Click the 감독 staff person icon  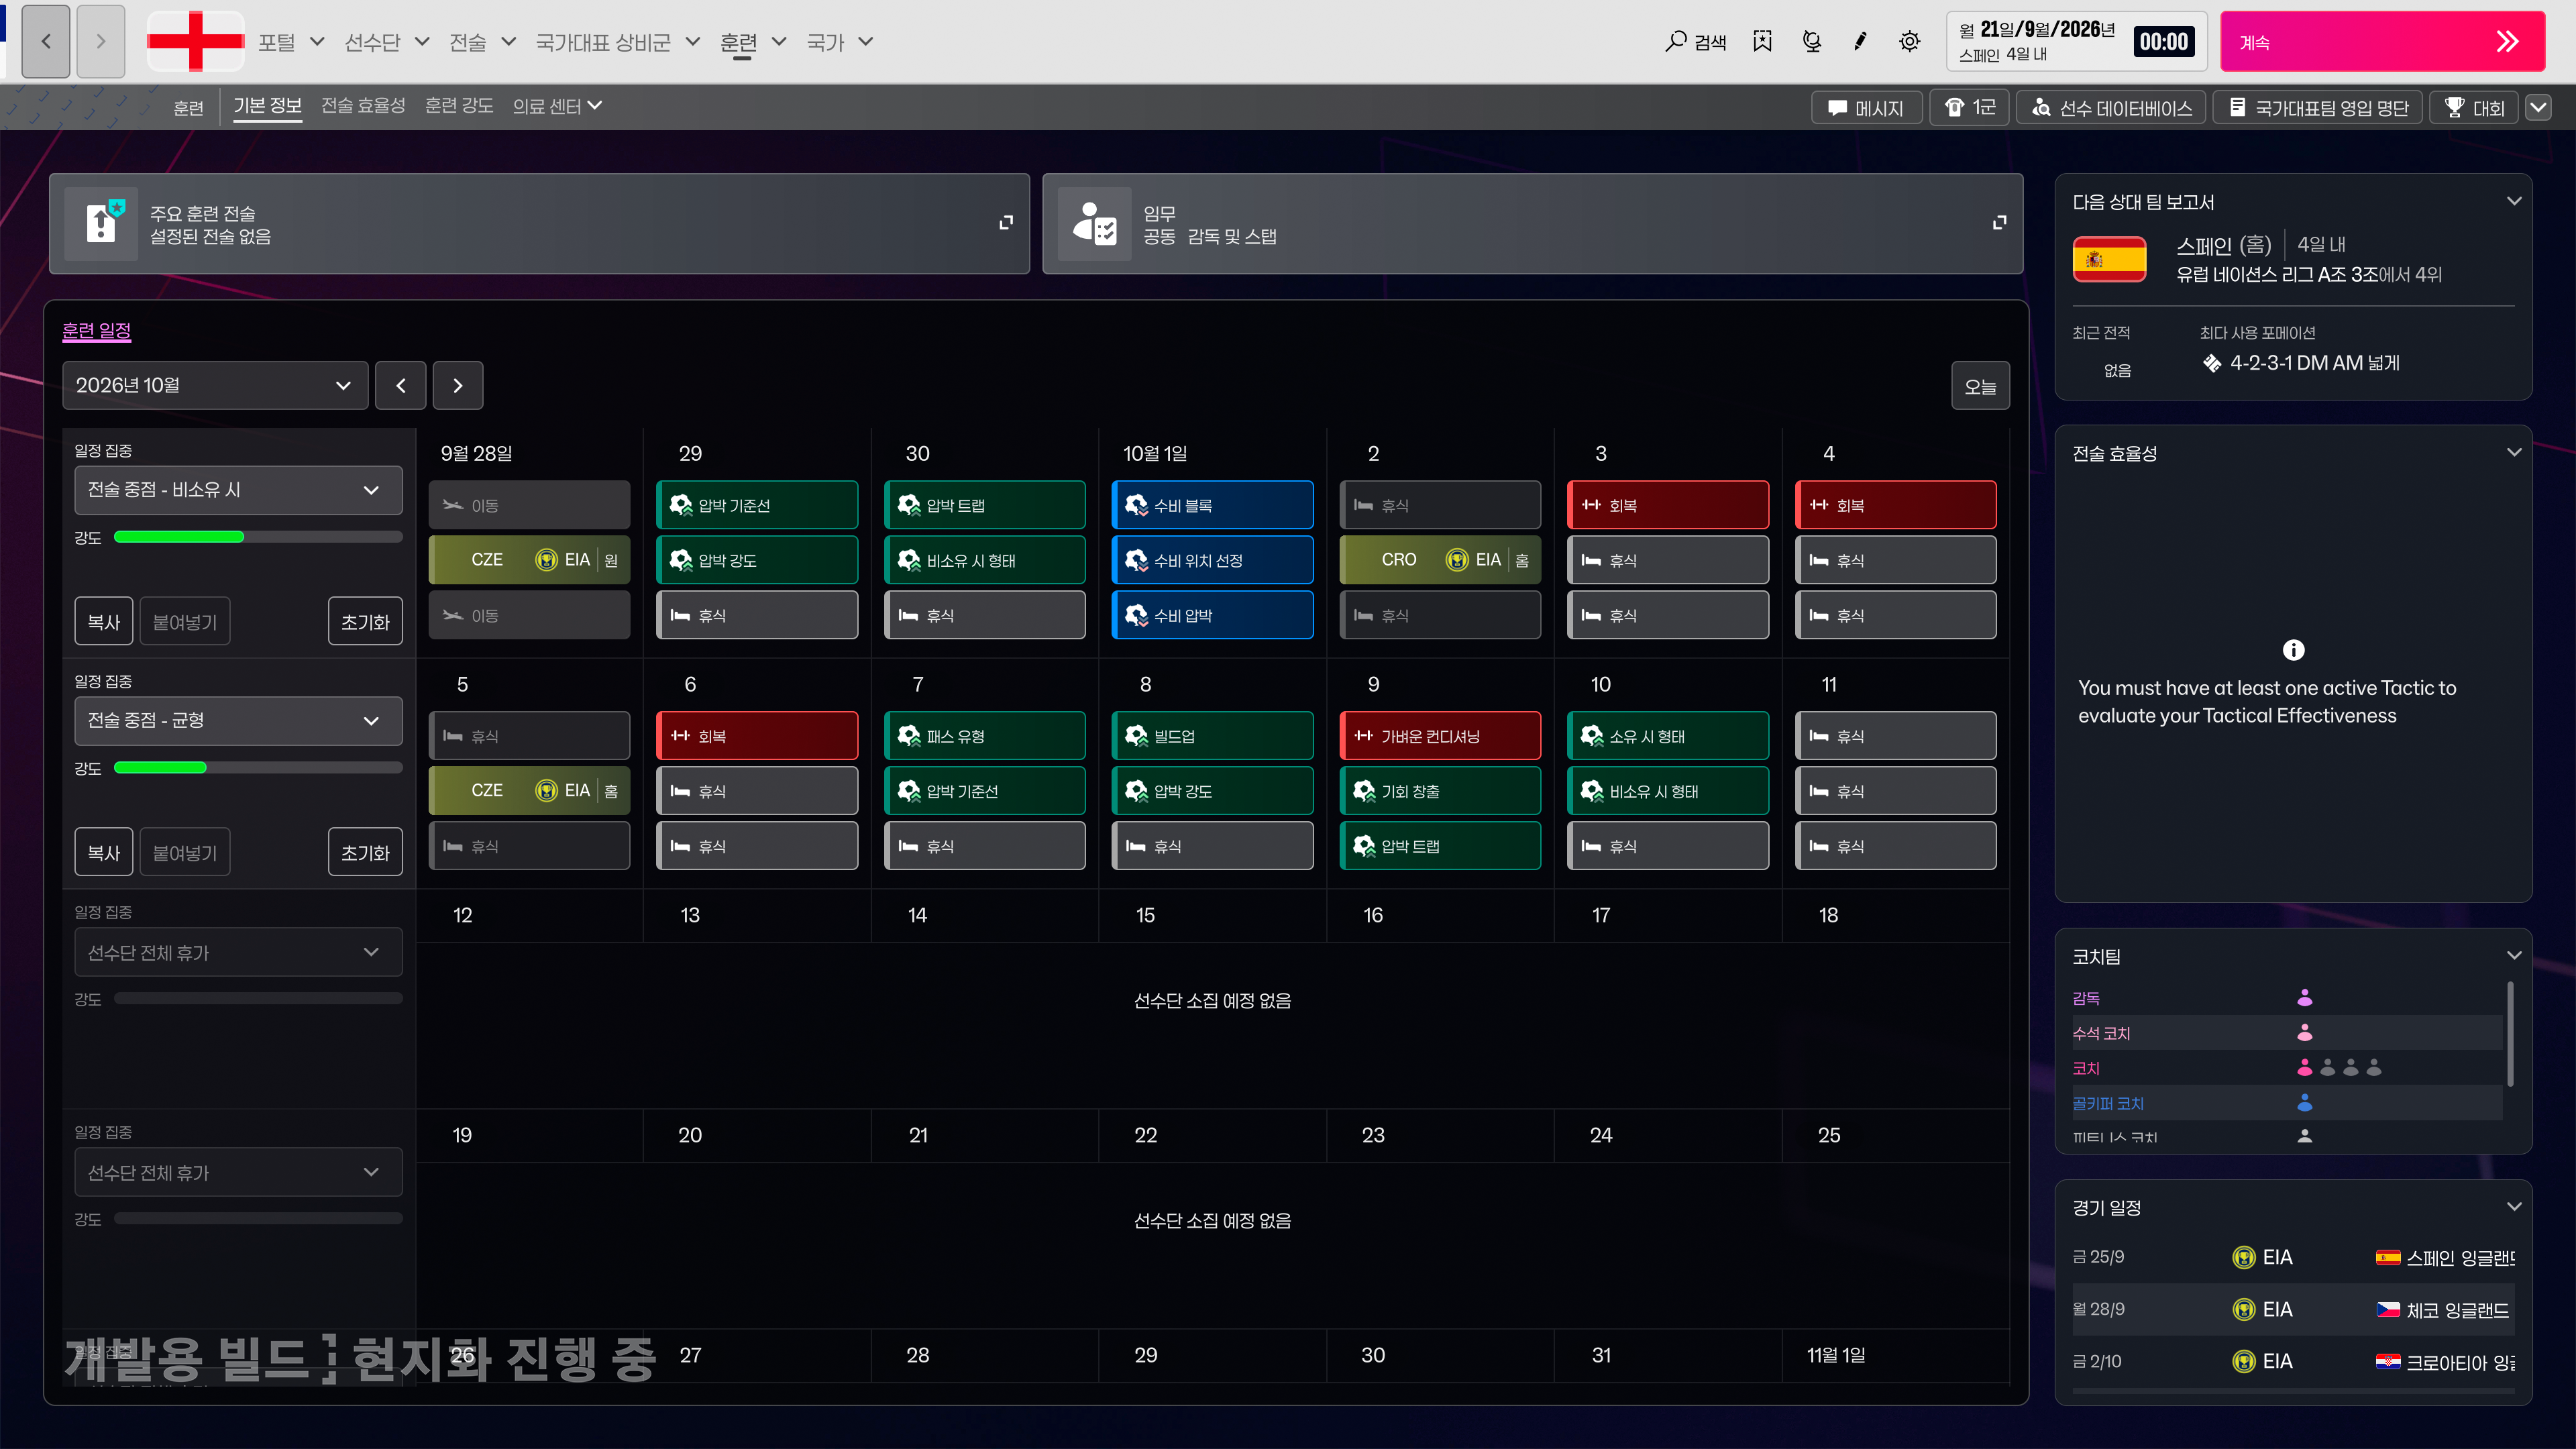point(2304,997)
